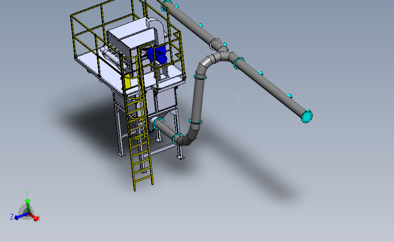Click the blue Z axis of the orientation triad
Image resolution: width=394 pixels, height=242 pixels.
coord(20,216)
